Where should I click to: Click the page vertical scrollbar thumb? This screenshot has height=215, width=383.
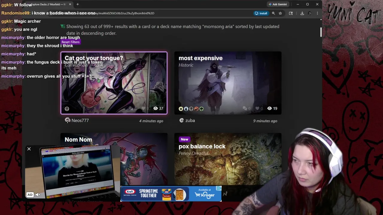[x=321, y=32]
